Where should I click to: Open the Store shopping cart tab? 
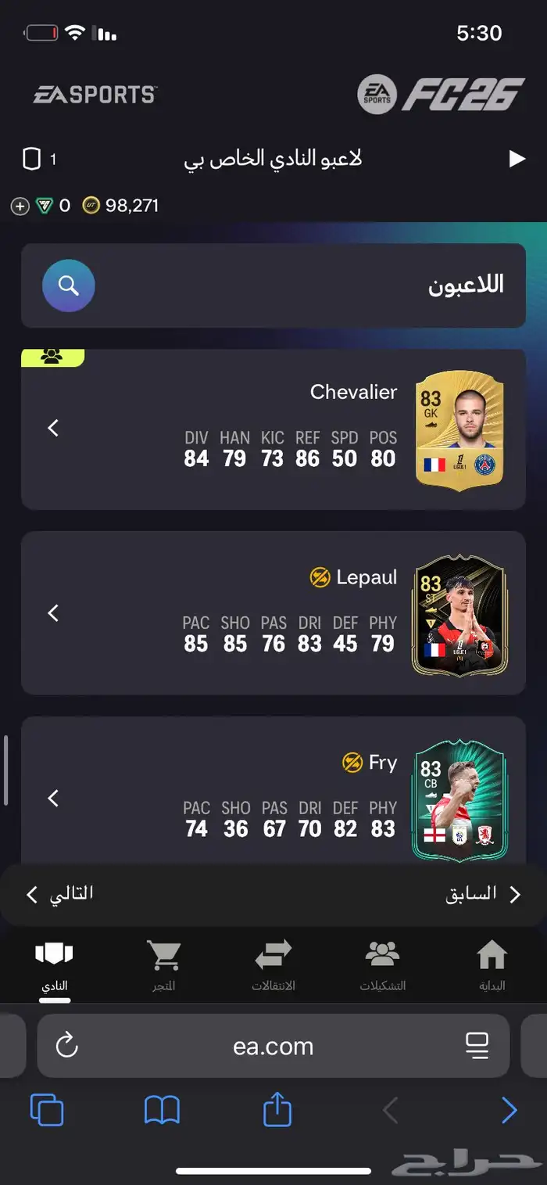click(x=163, y=967)
